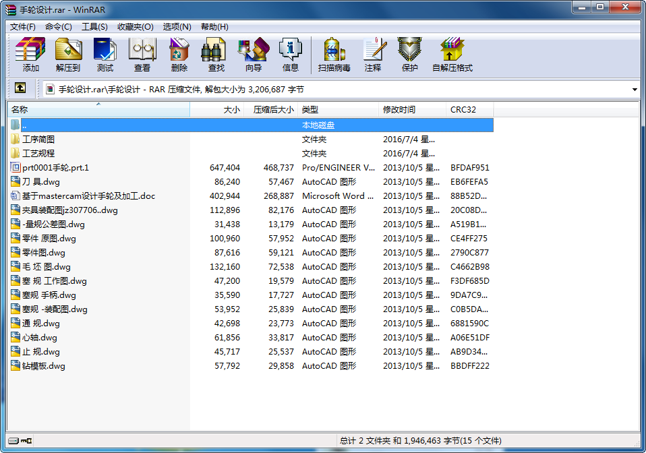This screenshot has width=646, height=453.
Task: Sort files by 名称 column header
Action: click(98, 109)
